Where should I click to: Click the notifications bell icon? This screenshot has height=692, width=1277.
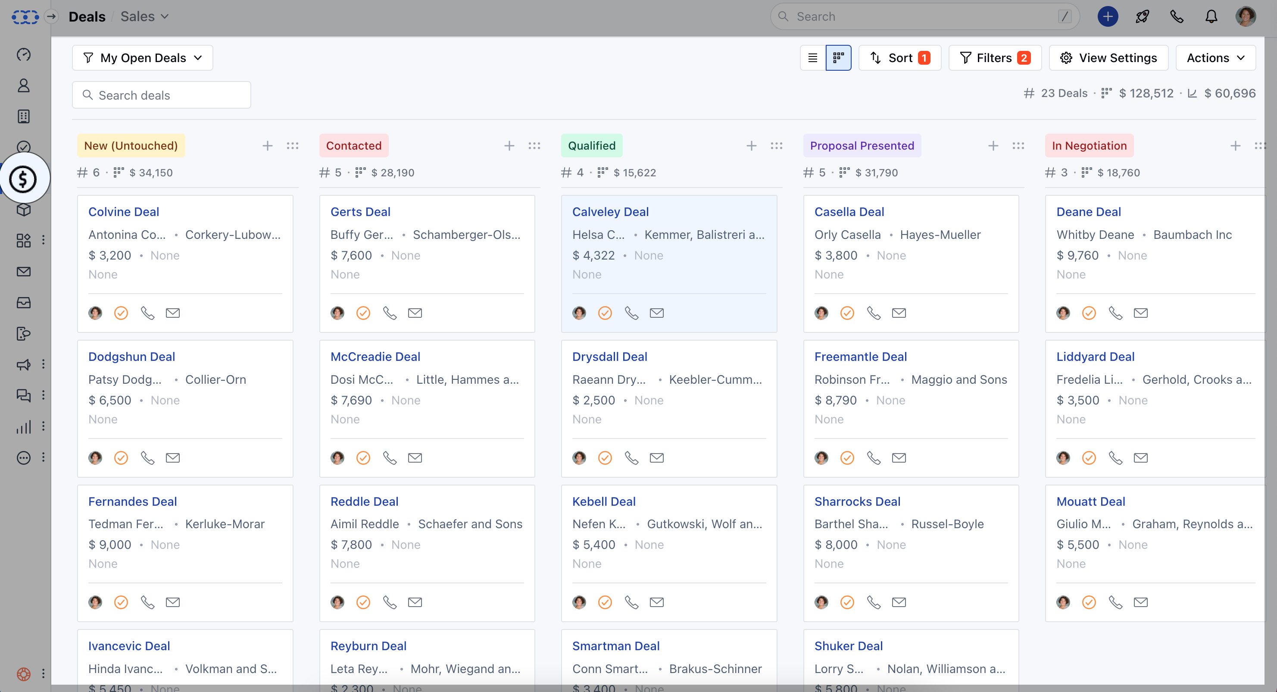1211,17
